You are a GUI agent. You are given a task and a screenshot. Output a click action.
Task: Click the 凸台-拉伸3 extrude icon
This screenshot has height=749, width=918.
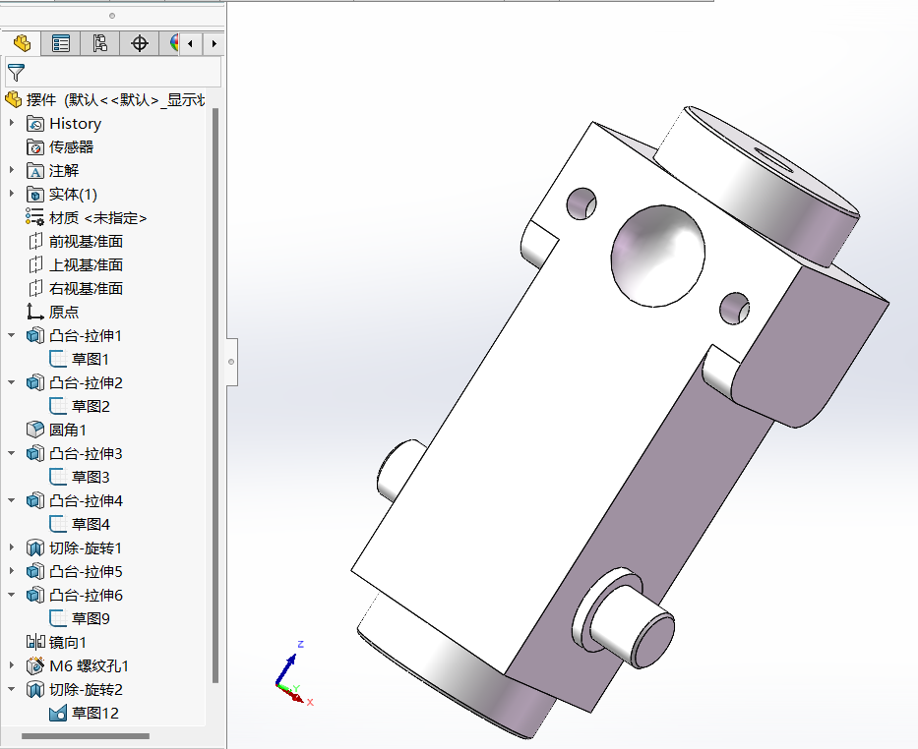pyautogui.click(x=35, y=453)
